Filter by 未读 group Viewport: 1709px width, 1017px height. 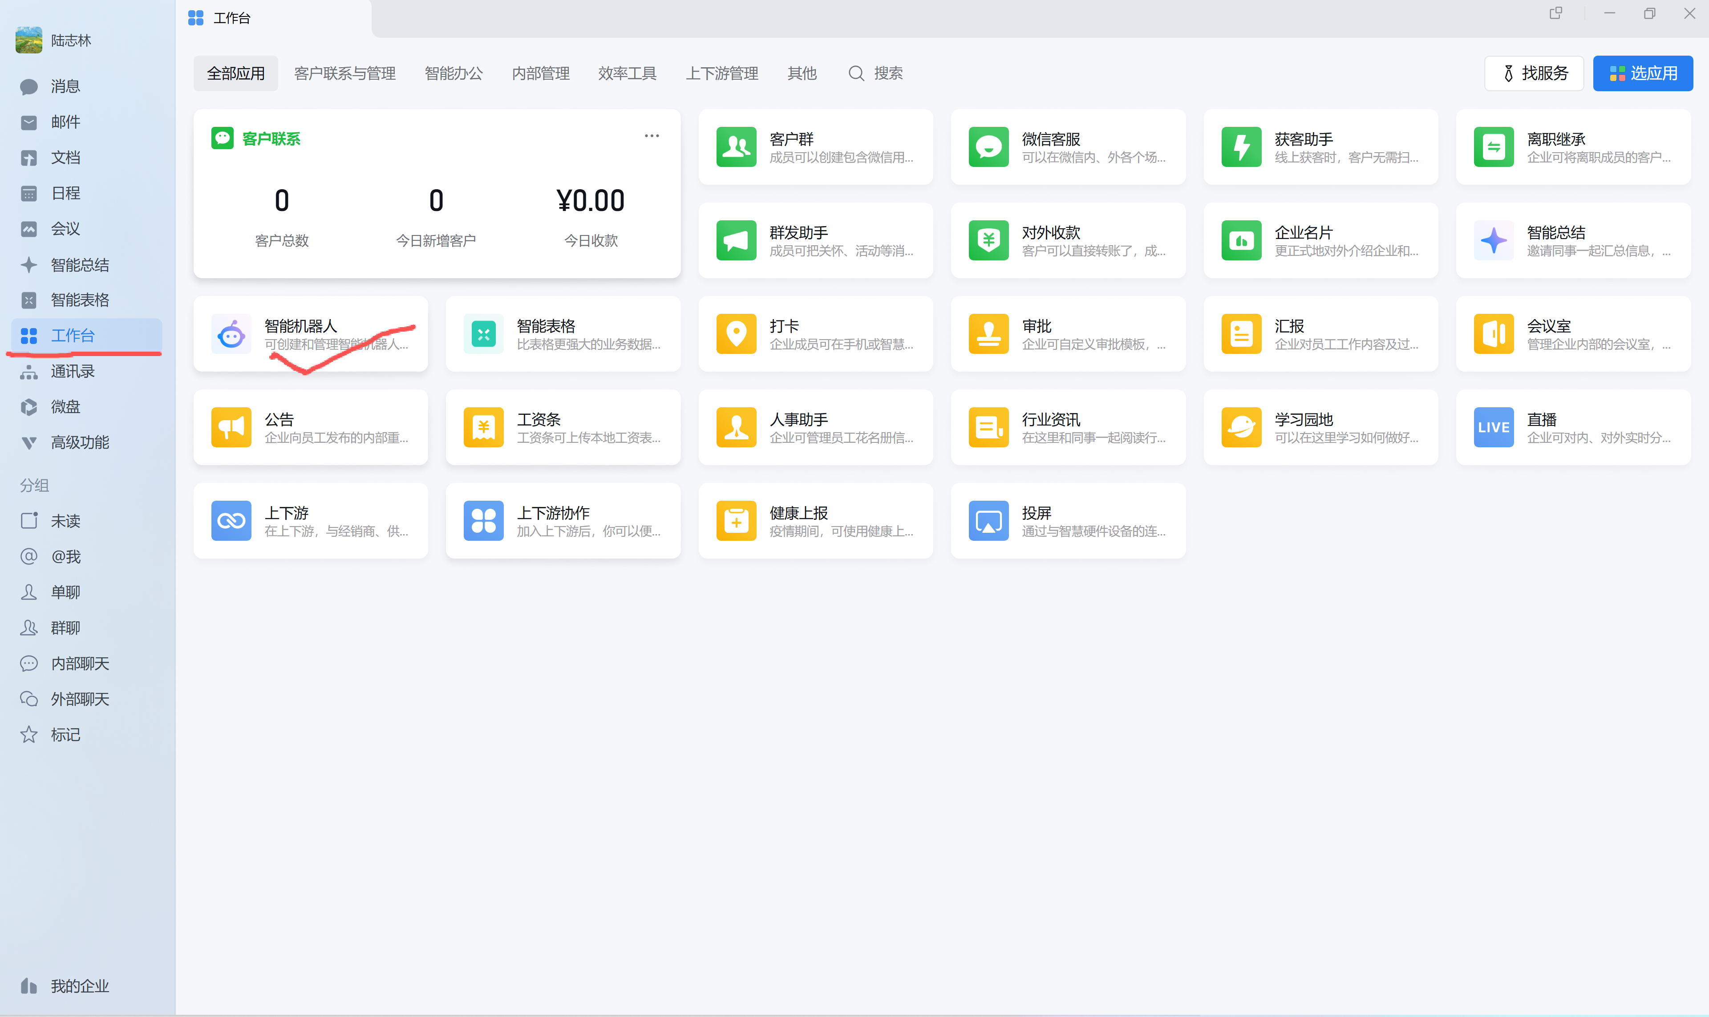86,521
